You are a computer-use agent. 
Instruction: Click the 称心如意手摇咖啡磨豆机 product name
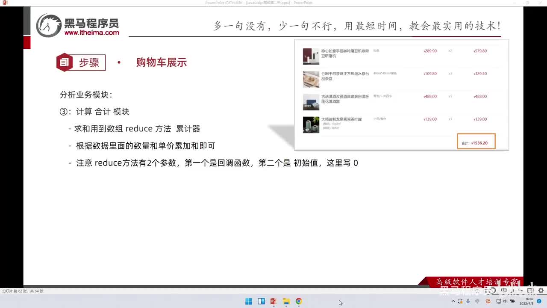(345, 53)
